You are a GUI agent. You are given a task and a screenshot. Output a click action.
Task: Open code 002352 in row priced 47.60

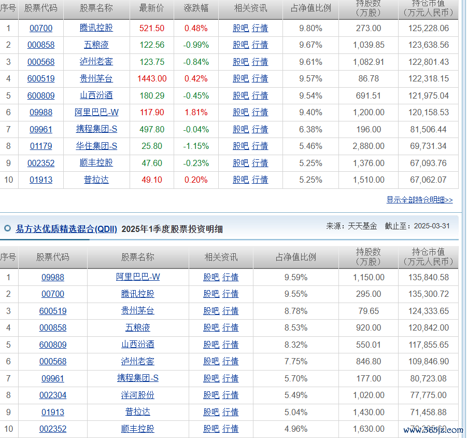click(x=41, y=163)
